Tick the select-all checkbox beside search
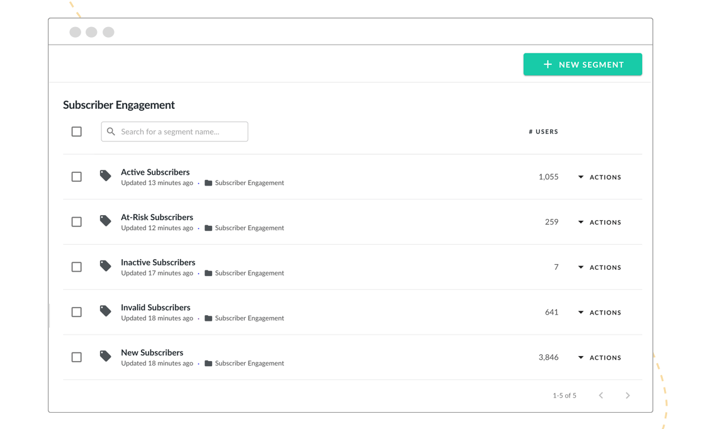 pos(77,132)
